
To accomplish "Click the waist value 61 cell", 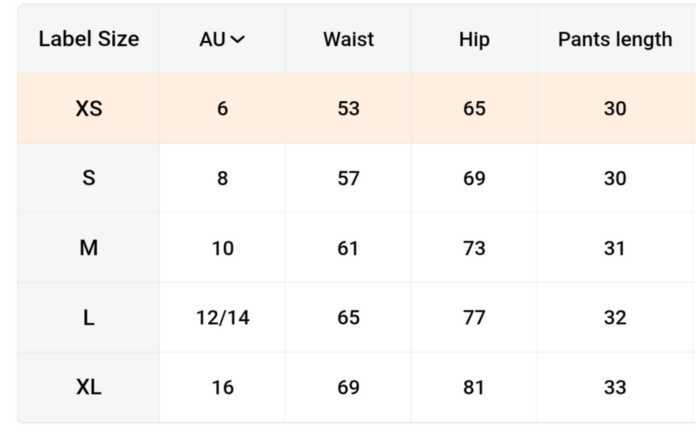I will 349,248.
